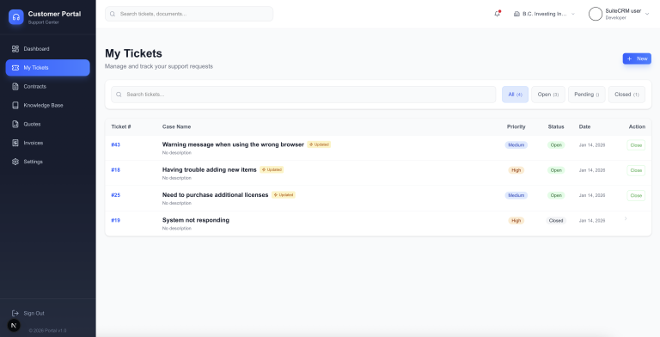Open the notifications bell
The image size is (660, 337).
[x=497, y=14]
